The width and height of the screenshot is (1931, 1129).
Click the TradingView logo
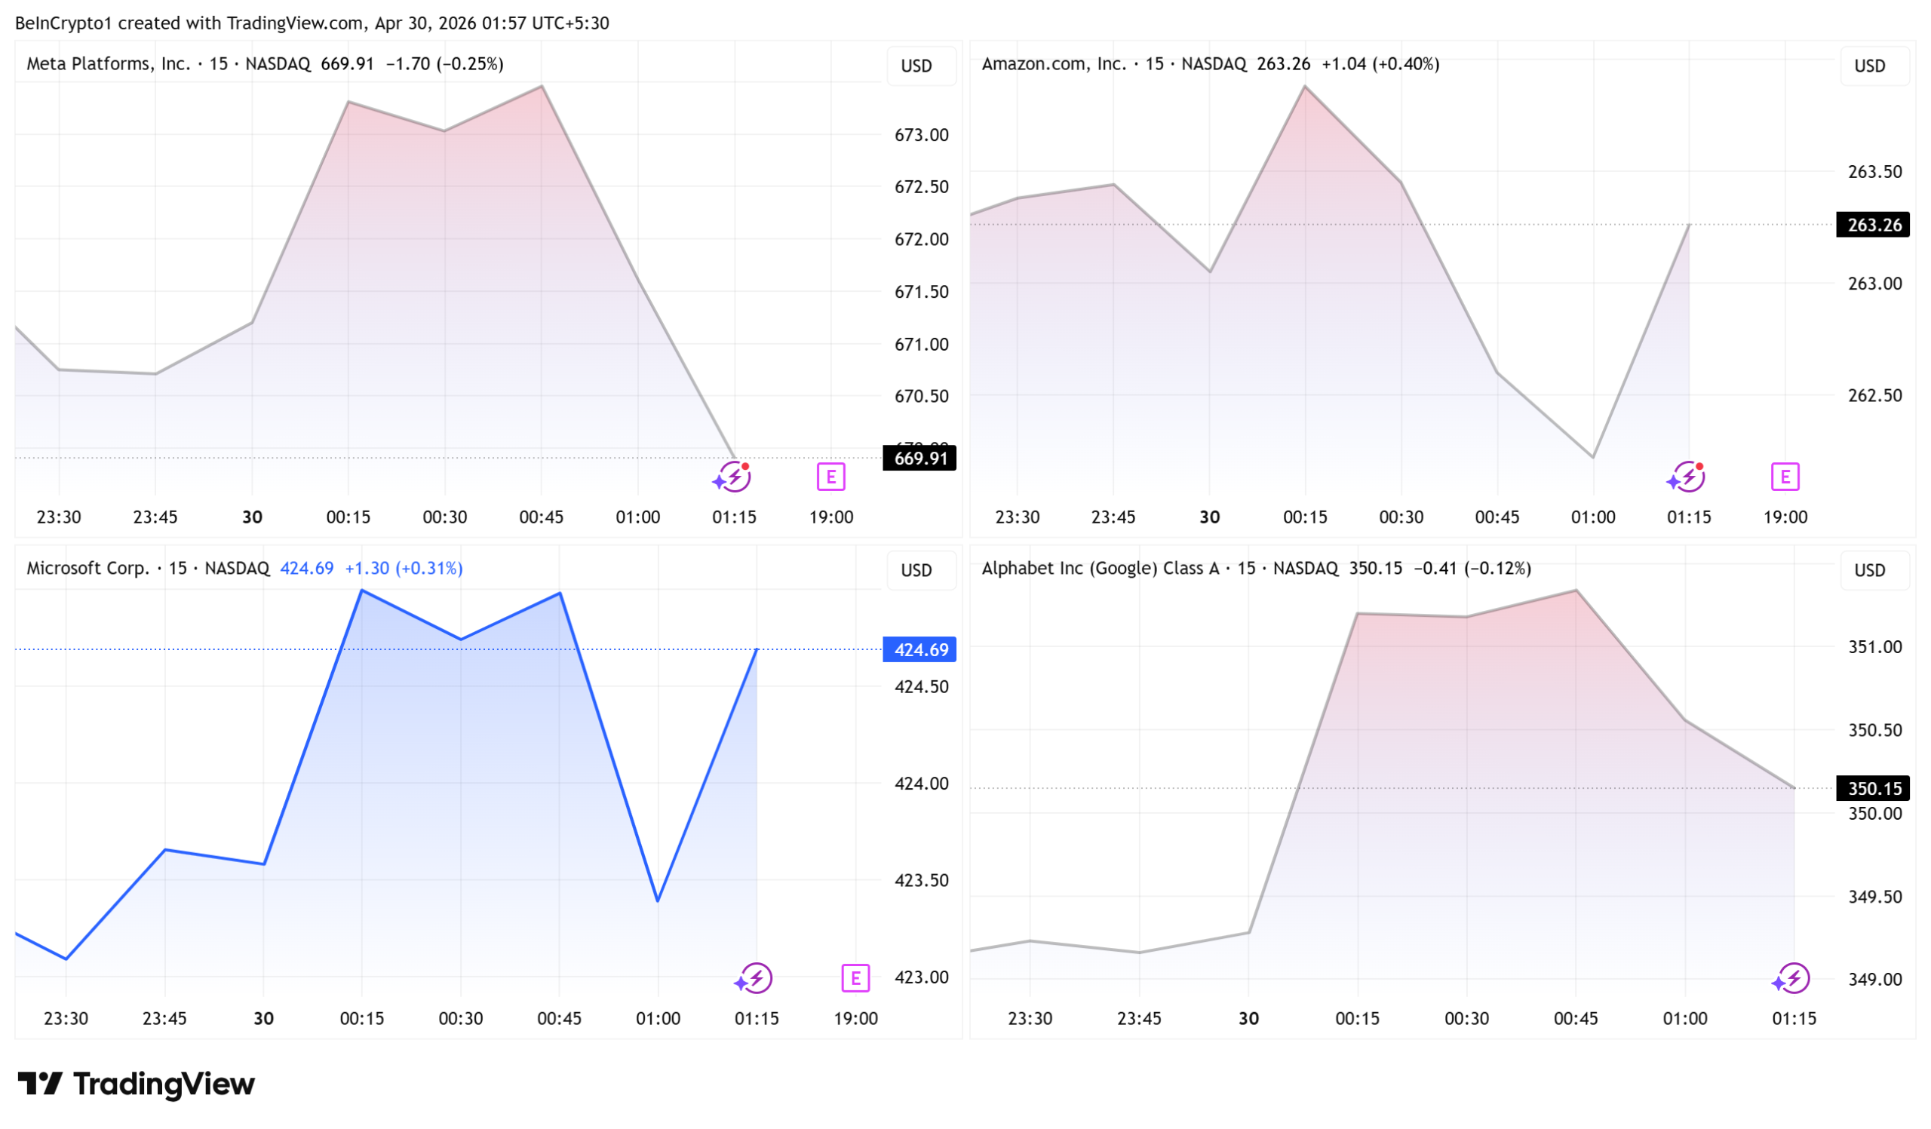[x=137, y=1084]
